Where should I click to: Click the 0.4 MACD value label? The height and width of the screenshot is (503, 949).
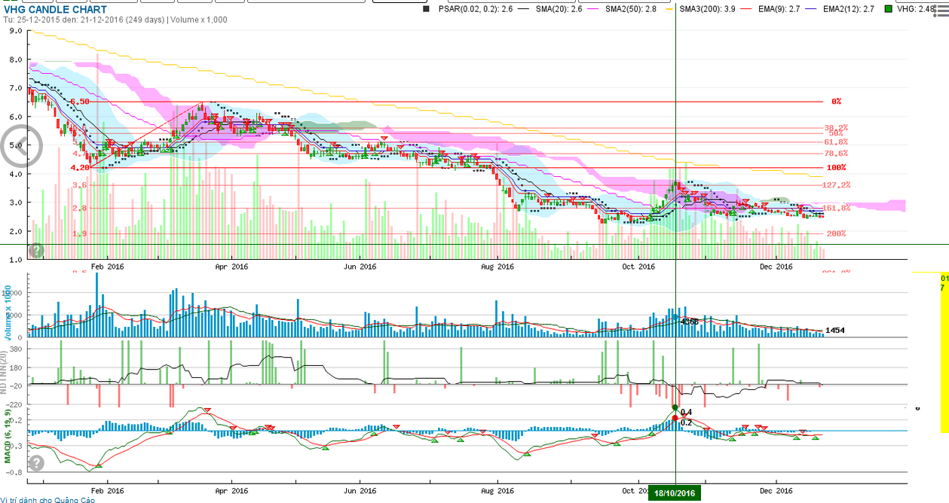pos(686,412)
